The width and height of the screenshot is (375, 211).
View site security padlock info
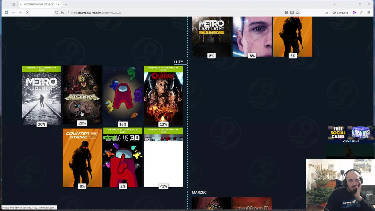point(62,13)
